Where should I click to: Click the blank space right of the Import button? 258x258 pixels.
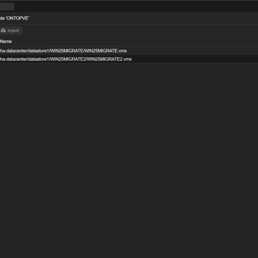click(140, 30)
